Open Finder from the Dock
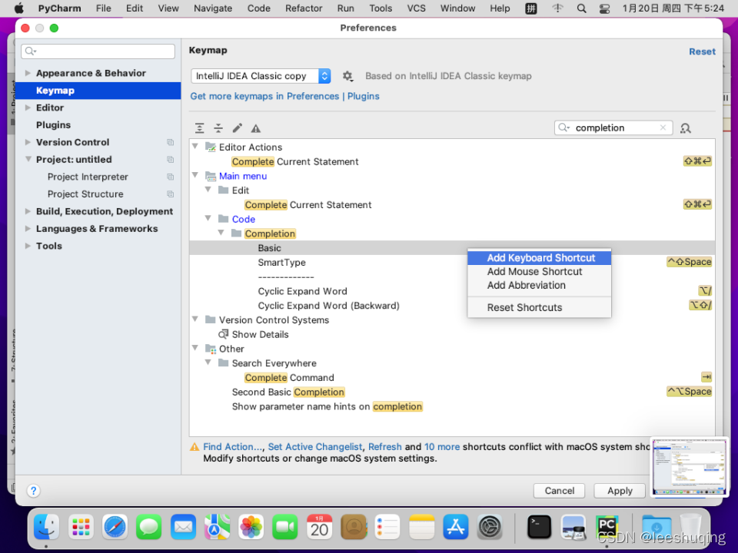This screenshot has height=553, width=738. point(47,526)
